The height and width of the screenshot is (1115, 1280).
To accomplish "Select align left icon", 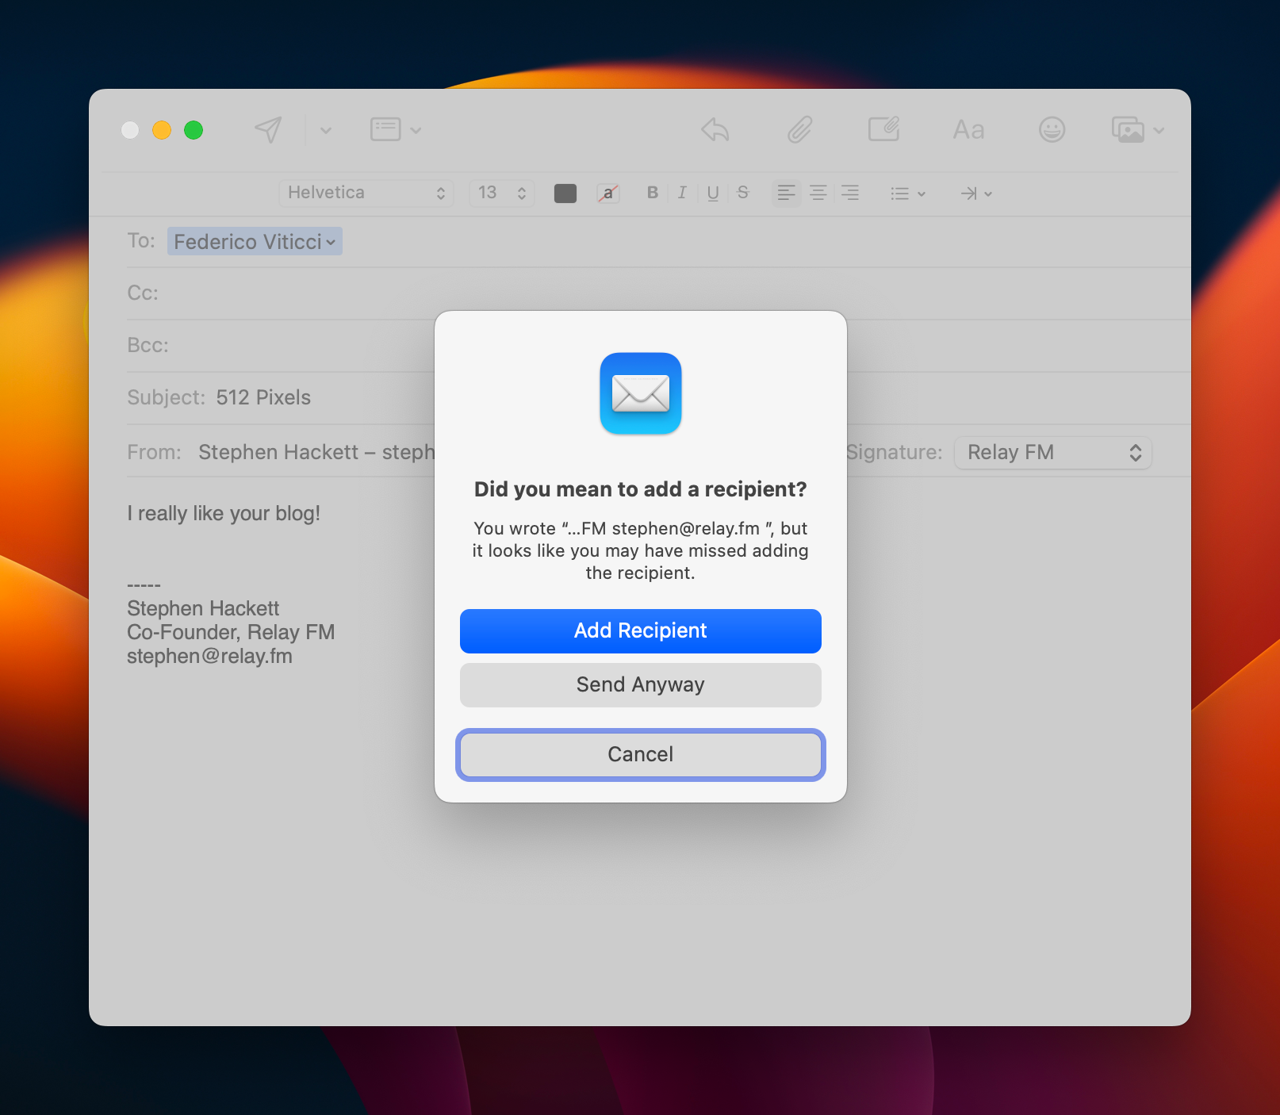I will point(786,193).
